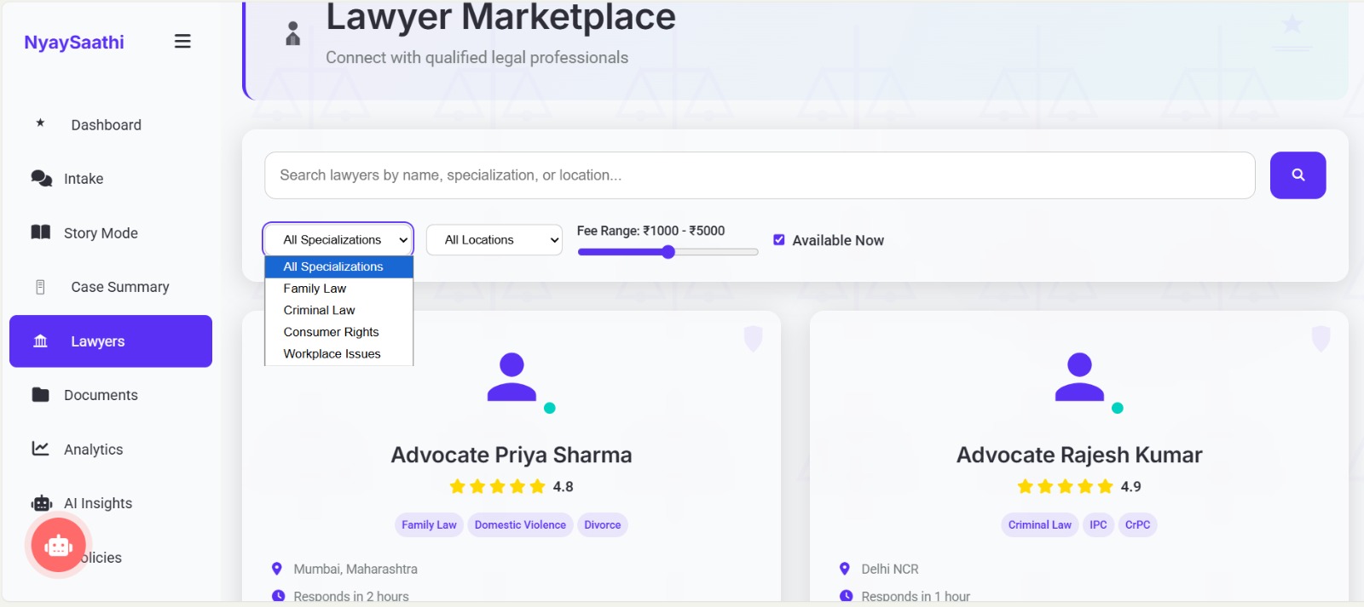Click Priya Sharma's star rating
The width and height of the screenshot is (1364, 607).
[x=497, y=487]
